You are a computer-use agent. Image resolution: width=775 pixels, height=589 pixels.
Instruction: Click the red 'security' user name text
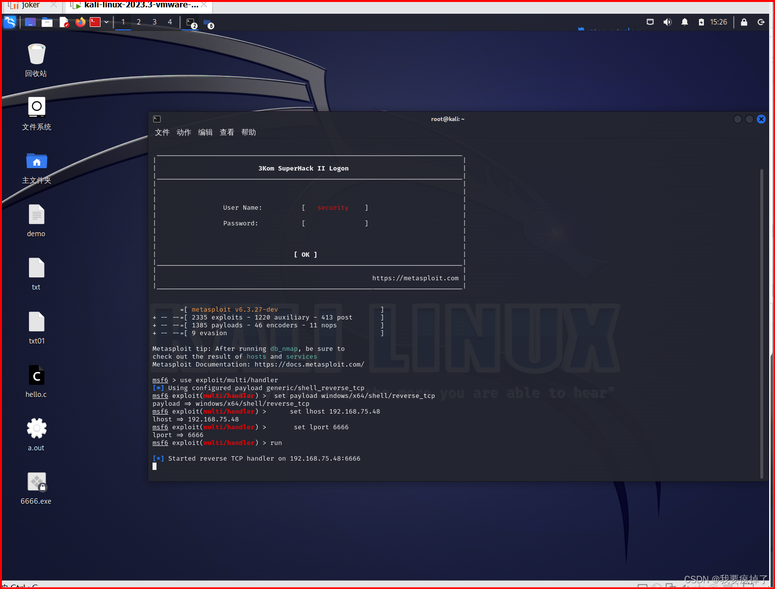click(333, 208)
